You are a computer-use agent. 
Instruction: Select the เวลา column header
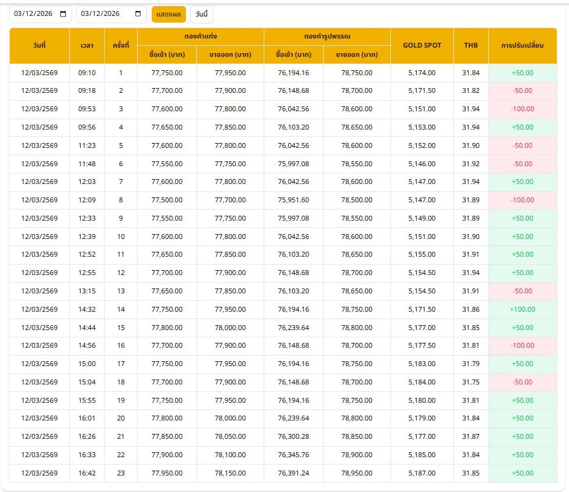click(x=87, y=46)
